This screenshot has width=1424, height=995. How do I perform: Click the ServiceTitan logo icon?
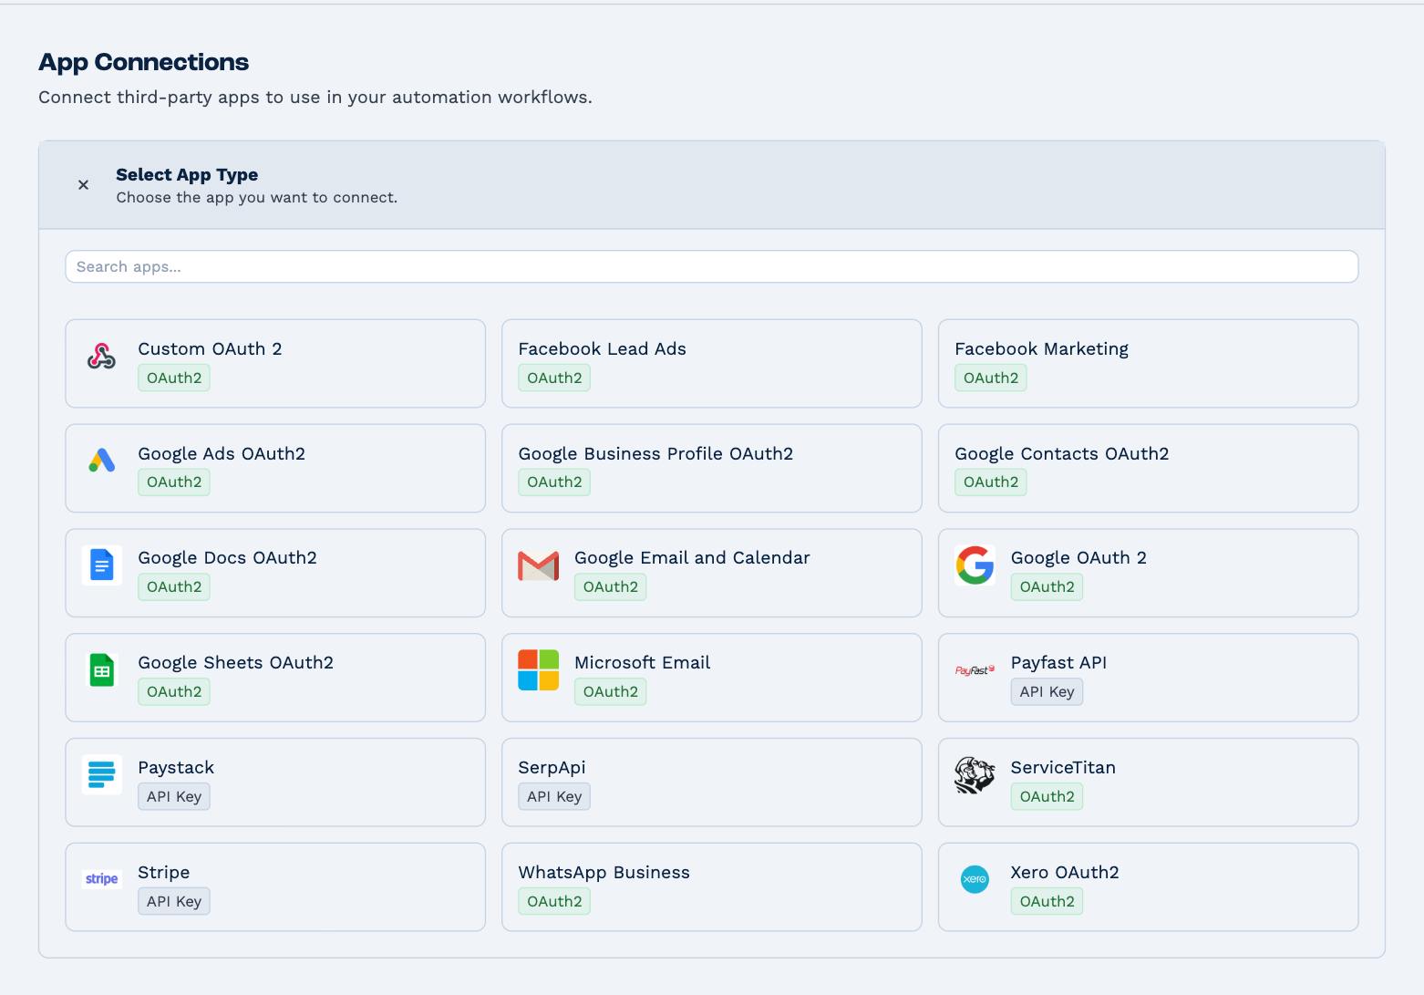coord(975,775)
